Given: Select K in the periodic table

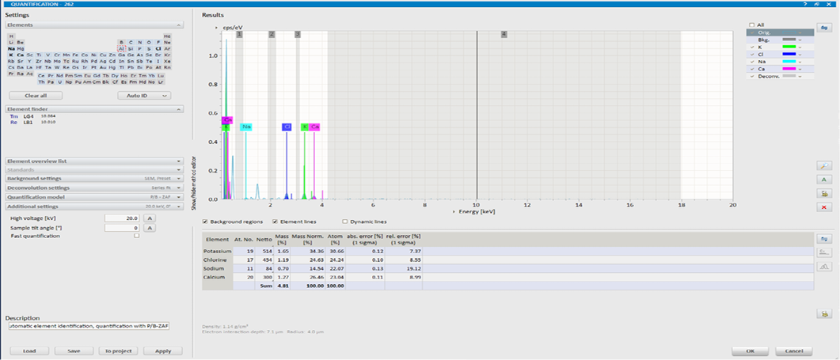Looking at the screenshot, I should point(11,55).
